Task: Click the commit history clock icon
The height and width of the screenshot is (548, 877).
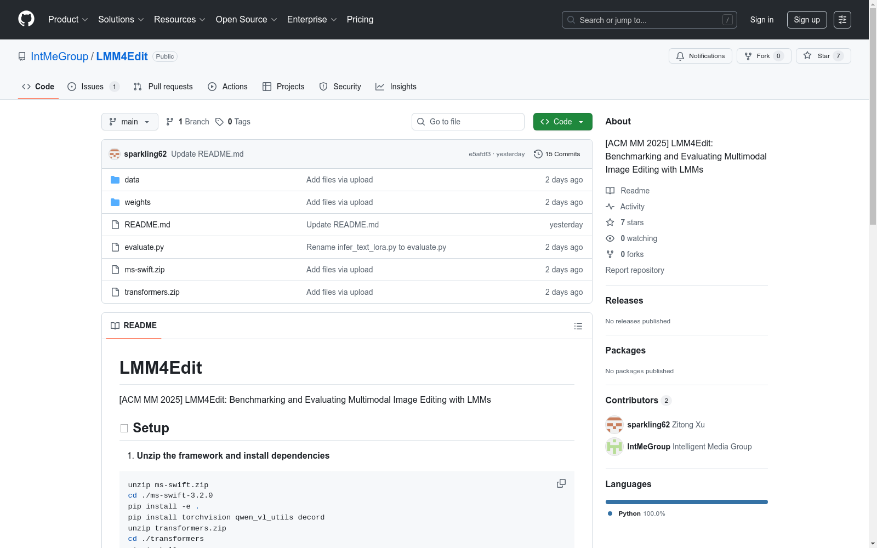Action: 538,154
